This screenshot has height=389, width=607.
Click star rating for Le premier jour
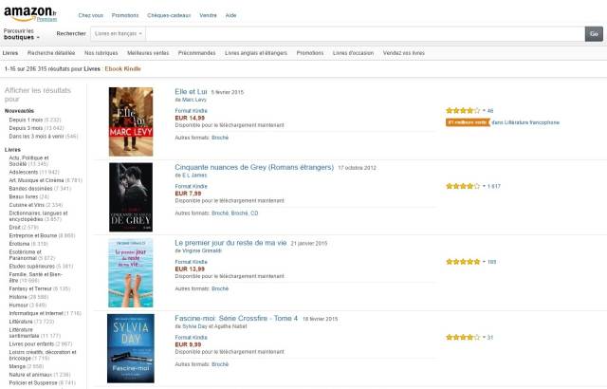click(x=463, y=262)
